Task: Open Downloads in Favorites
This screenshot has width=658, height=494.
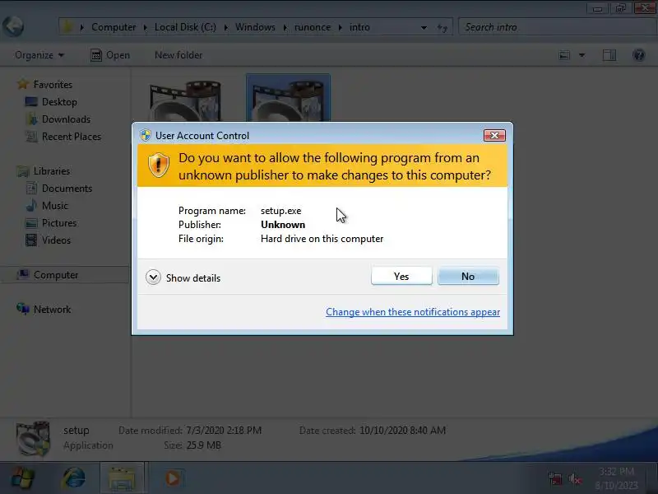Action: (x=66, y=119)
